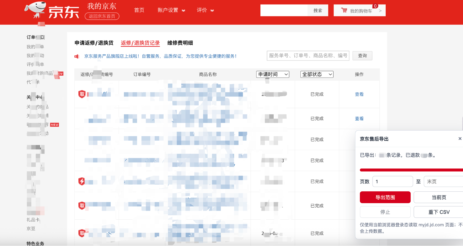Switch to the 申请返修/退换货 tab

94,43
